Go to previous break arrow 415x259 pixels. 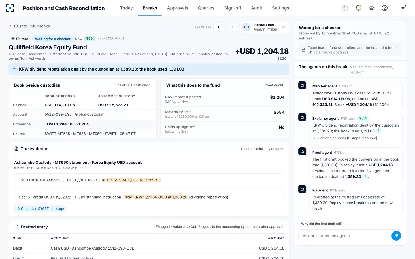click(x=219, y=27)
